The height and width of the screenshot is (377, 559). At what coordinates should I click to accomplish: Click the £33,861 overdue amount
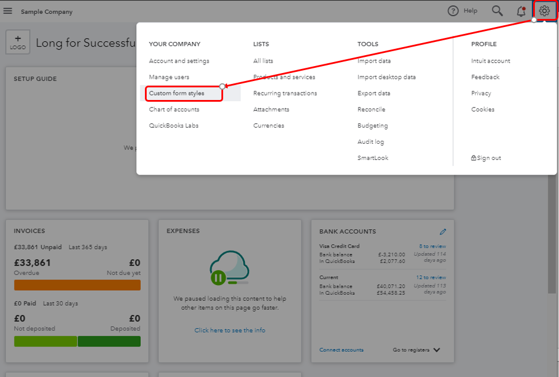[32, 263]
